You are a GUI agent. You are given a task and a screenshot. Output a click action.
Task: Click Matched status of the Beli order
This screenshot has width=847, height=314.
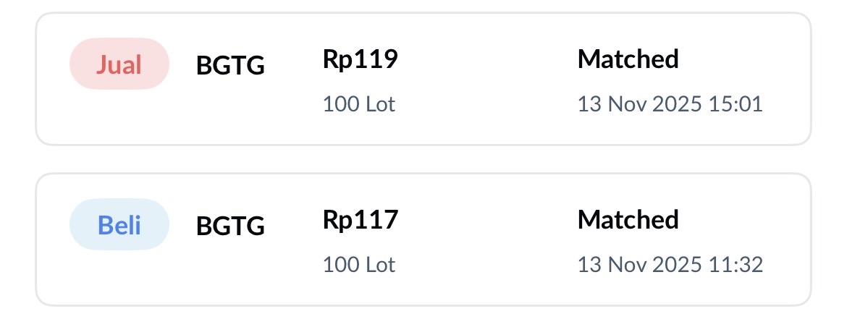click(628, 220)
